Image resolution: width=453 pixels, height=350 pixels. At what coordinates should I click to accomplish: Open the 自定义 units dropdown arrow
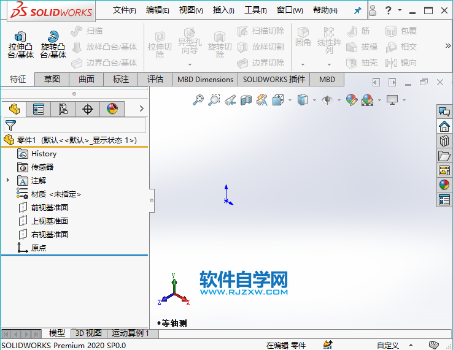[411, 345]
